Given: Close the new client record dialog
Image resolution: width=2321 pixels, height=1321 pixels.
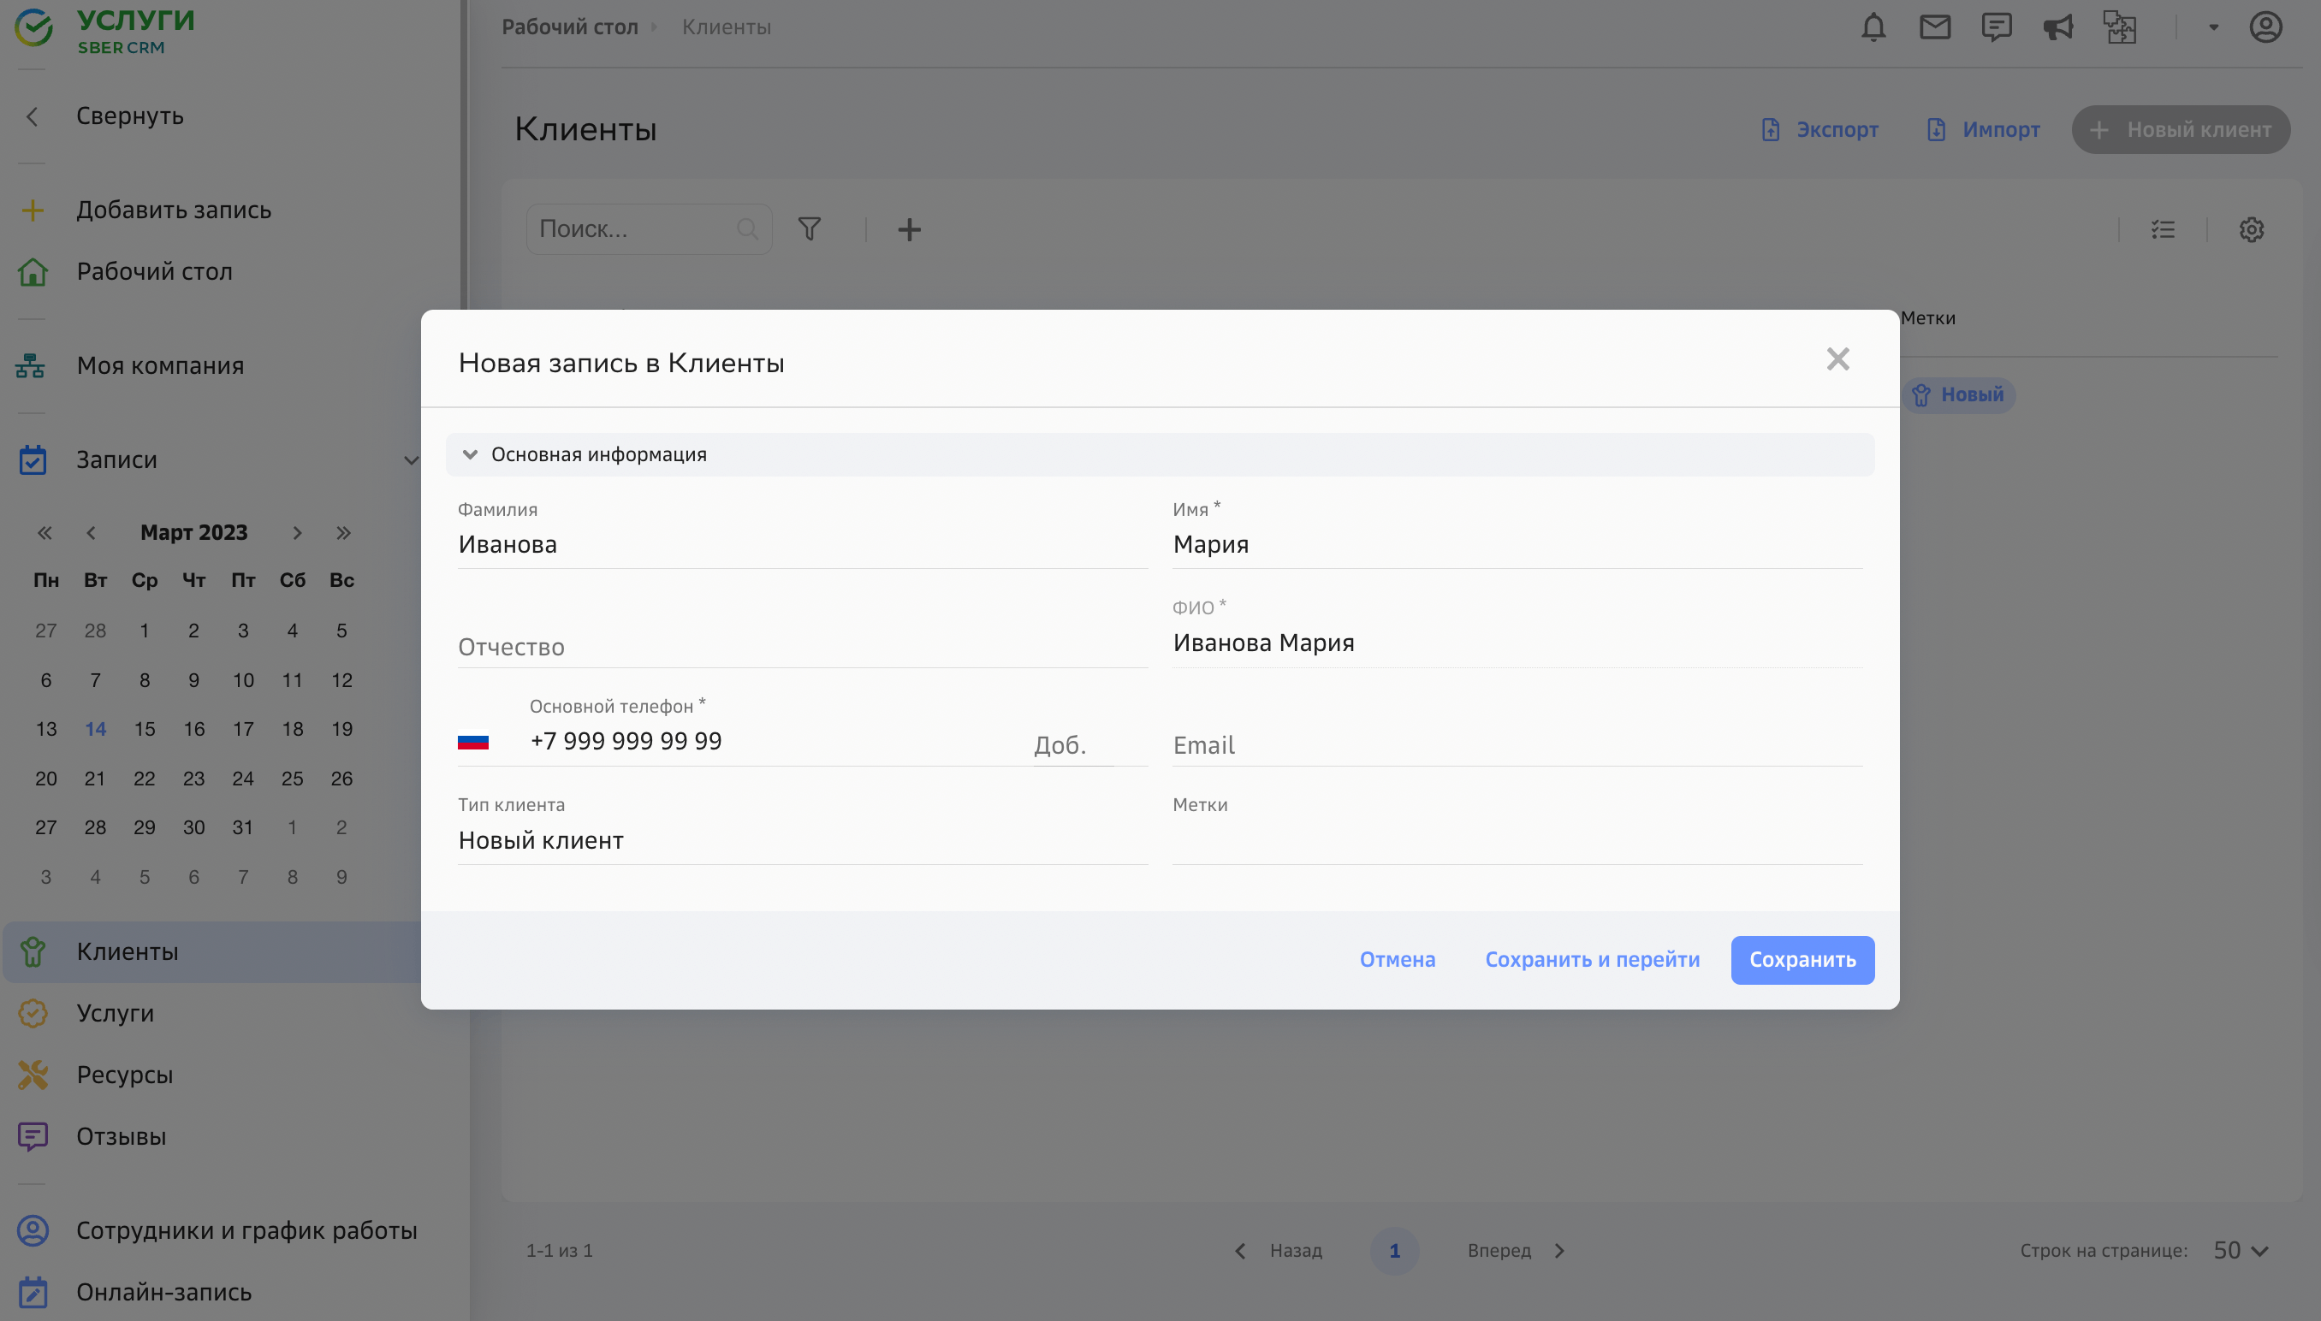Looking at the screenshot, I should click(x=1837, y=359).
